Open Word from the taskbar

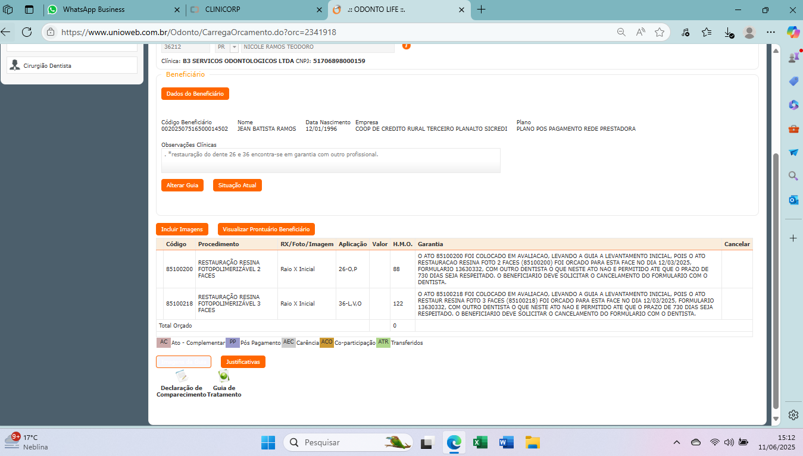point(507,442)
